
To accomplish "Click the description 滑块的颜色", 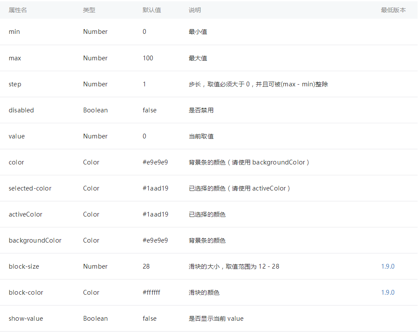I will pos(204,293).
